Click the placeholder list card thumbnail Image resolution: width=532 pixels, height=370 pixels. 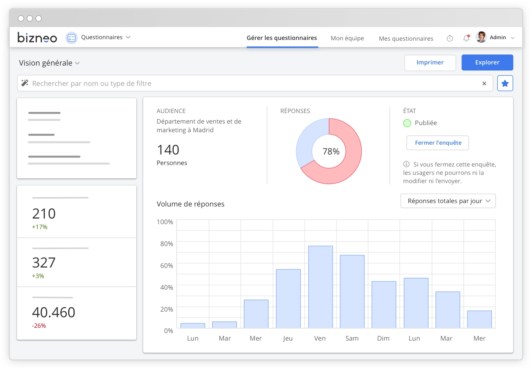tap(76, 138)
